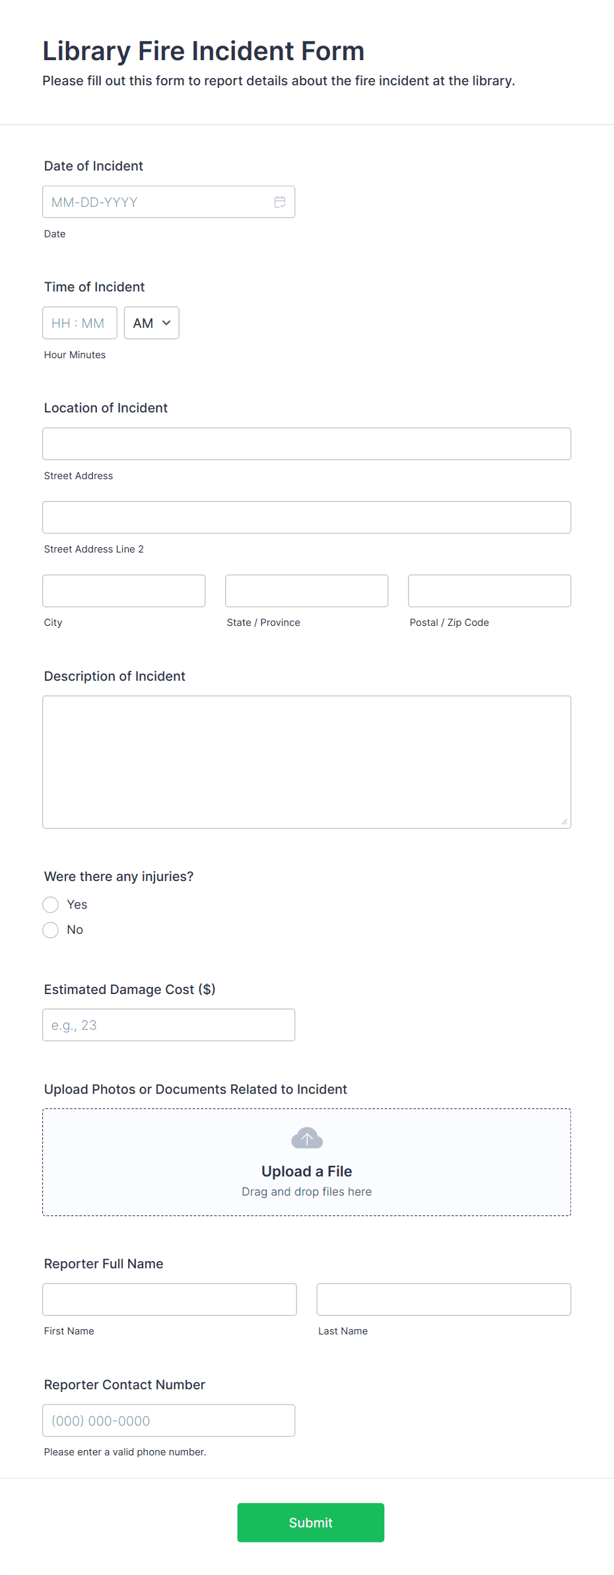
Task: Select the No injuries radio button
Action: (x=51, y=930)
